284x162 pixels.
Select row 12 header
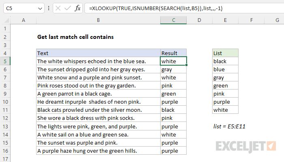[5, 118]
